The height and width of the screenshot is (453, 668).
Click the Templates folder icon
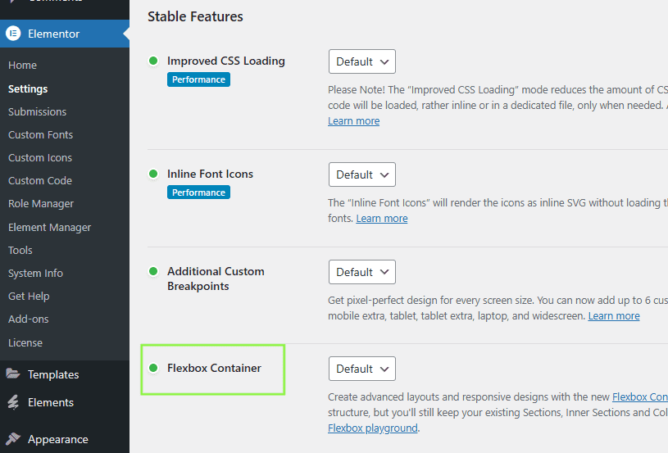click(13, 374)
